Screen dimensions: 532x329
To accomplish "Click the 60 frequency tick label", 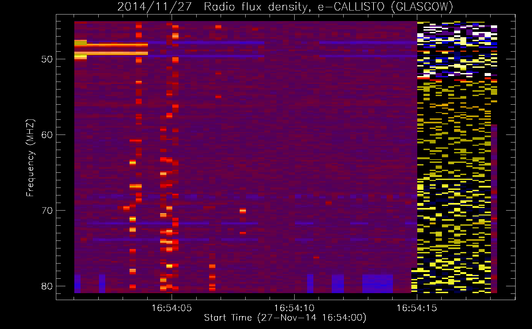I will tap(47, 135).
